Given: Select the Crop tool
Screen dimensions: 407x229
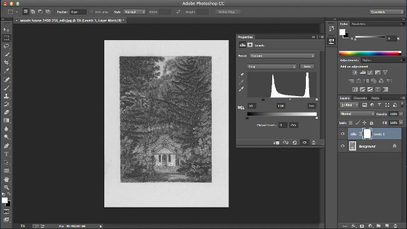Looking at the screenshot, I should click(x=6, y=62).
